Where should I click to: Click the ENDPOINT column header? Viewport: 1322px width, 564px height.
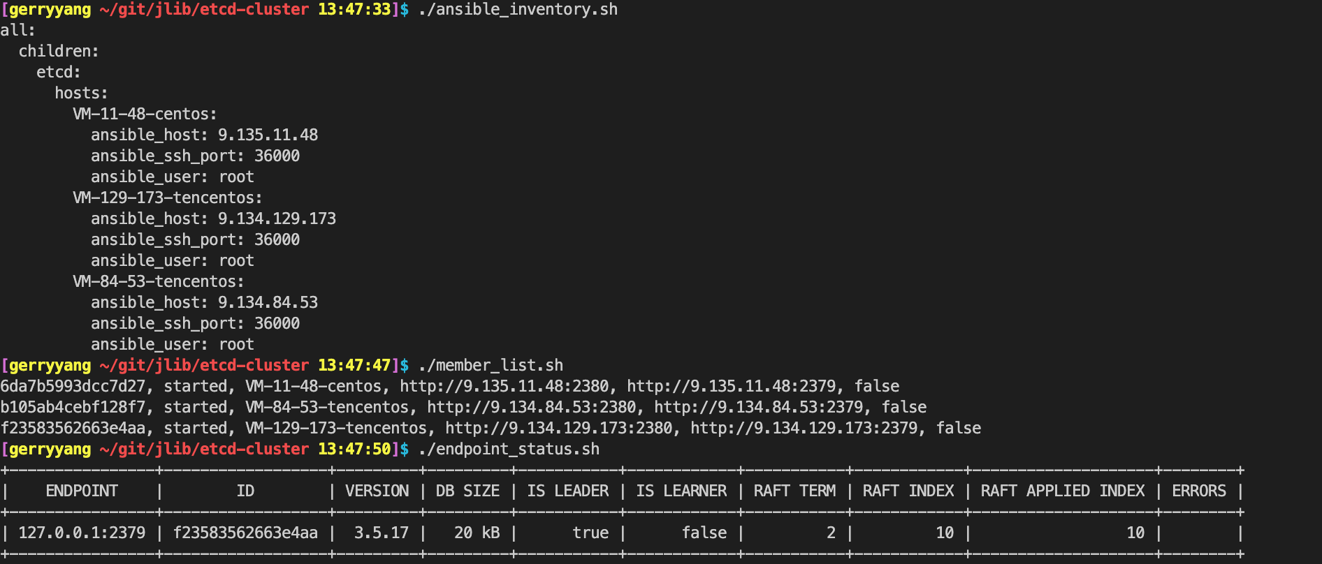[x=82, y=491]
